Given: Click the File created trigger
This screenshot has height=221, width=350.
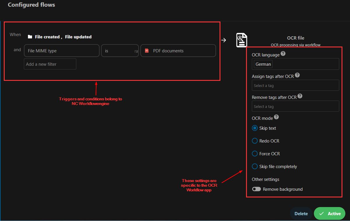Looking at the screenshot, I should click(x=47, y=37).
